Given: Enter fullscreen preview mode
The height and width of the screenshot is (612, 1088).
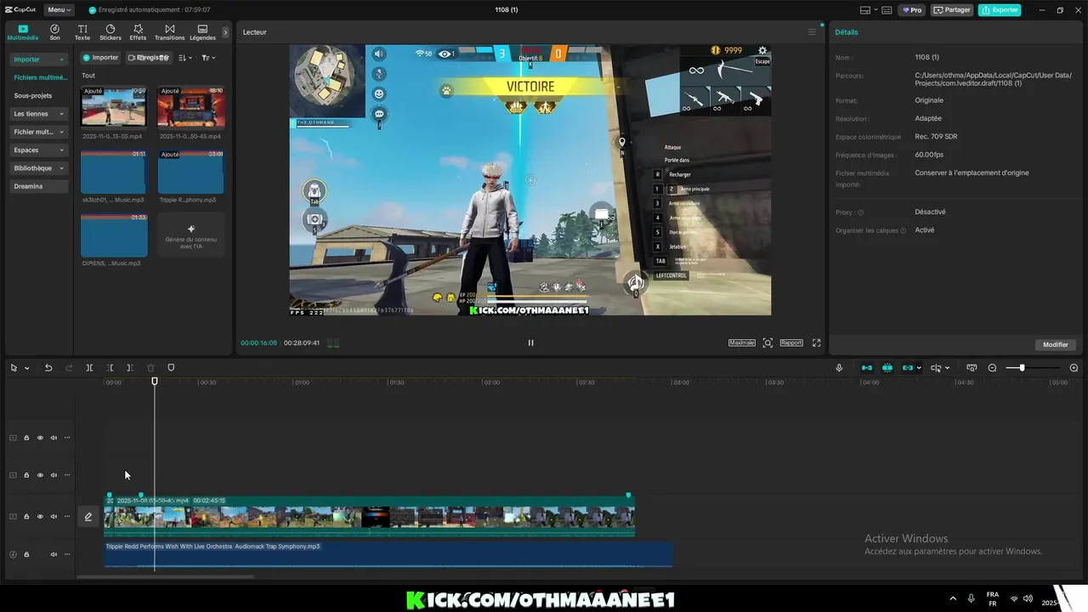Looking at the screenshot, I should (x=817, y=343).
